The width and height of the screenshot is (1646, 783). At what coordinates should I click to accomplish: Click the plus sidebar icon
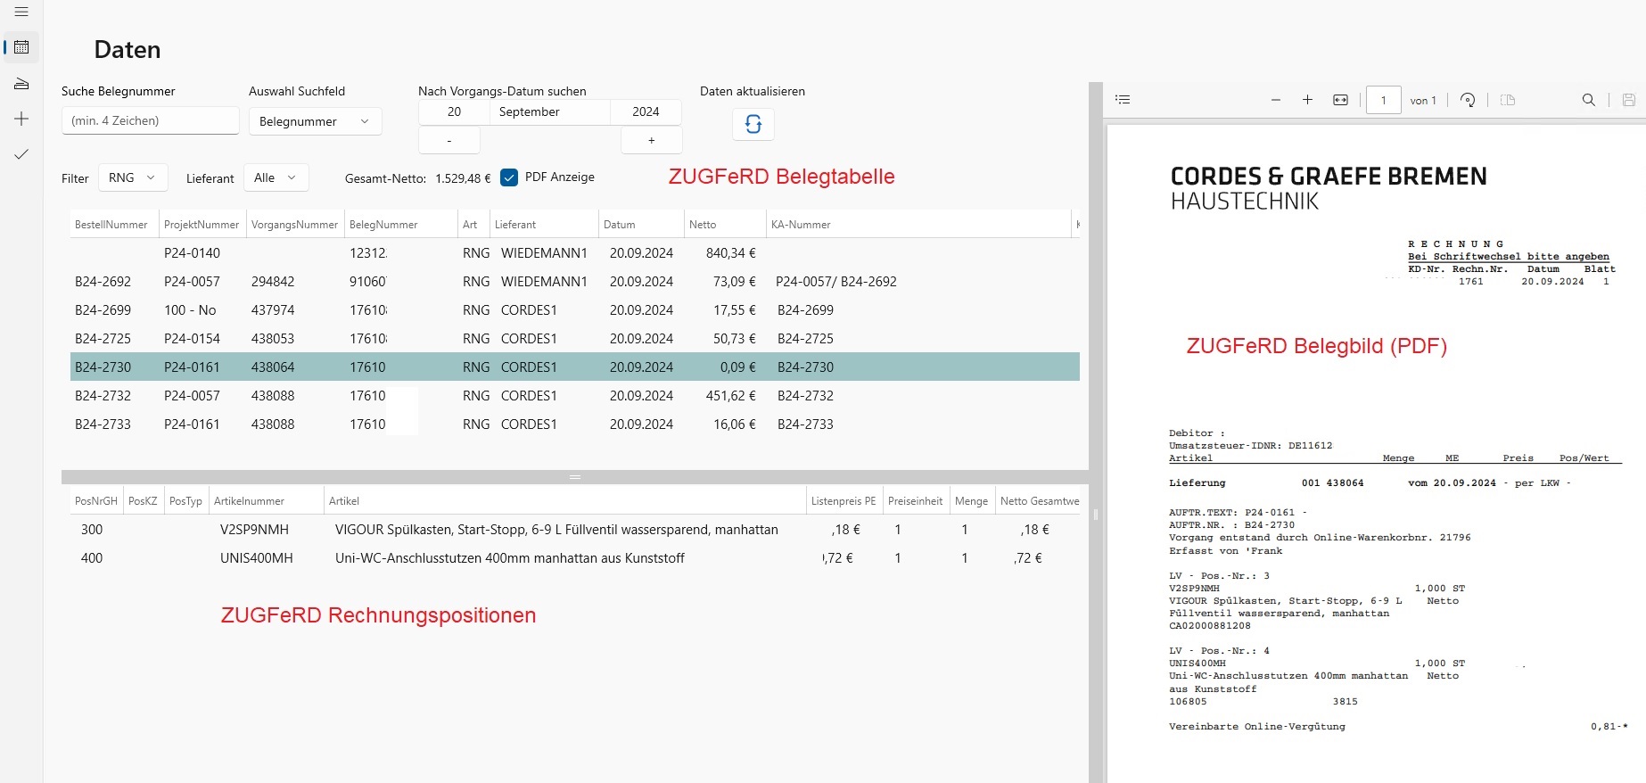[x=21, y=119]
